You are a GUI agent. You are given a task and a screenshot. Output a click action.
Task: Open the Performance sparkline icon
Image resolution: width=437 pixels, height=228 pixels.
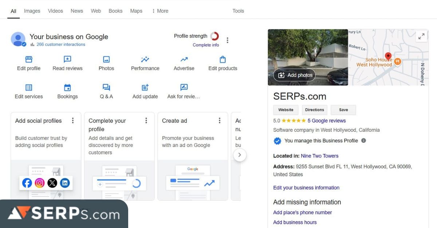(145, 60)
